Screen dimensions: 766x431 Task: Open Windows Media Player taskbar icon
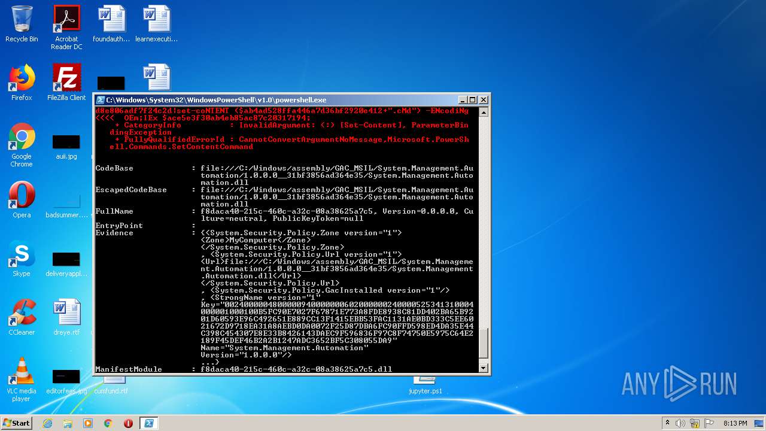coord(88,423)
